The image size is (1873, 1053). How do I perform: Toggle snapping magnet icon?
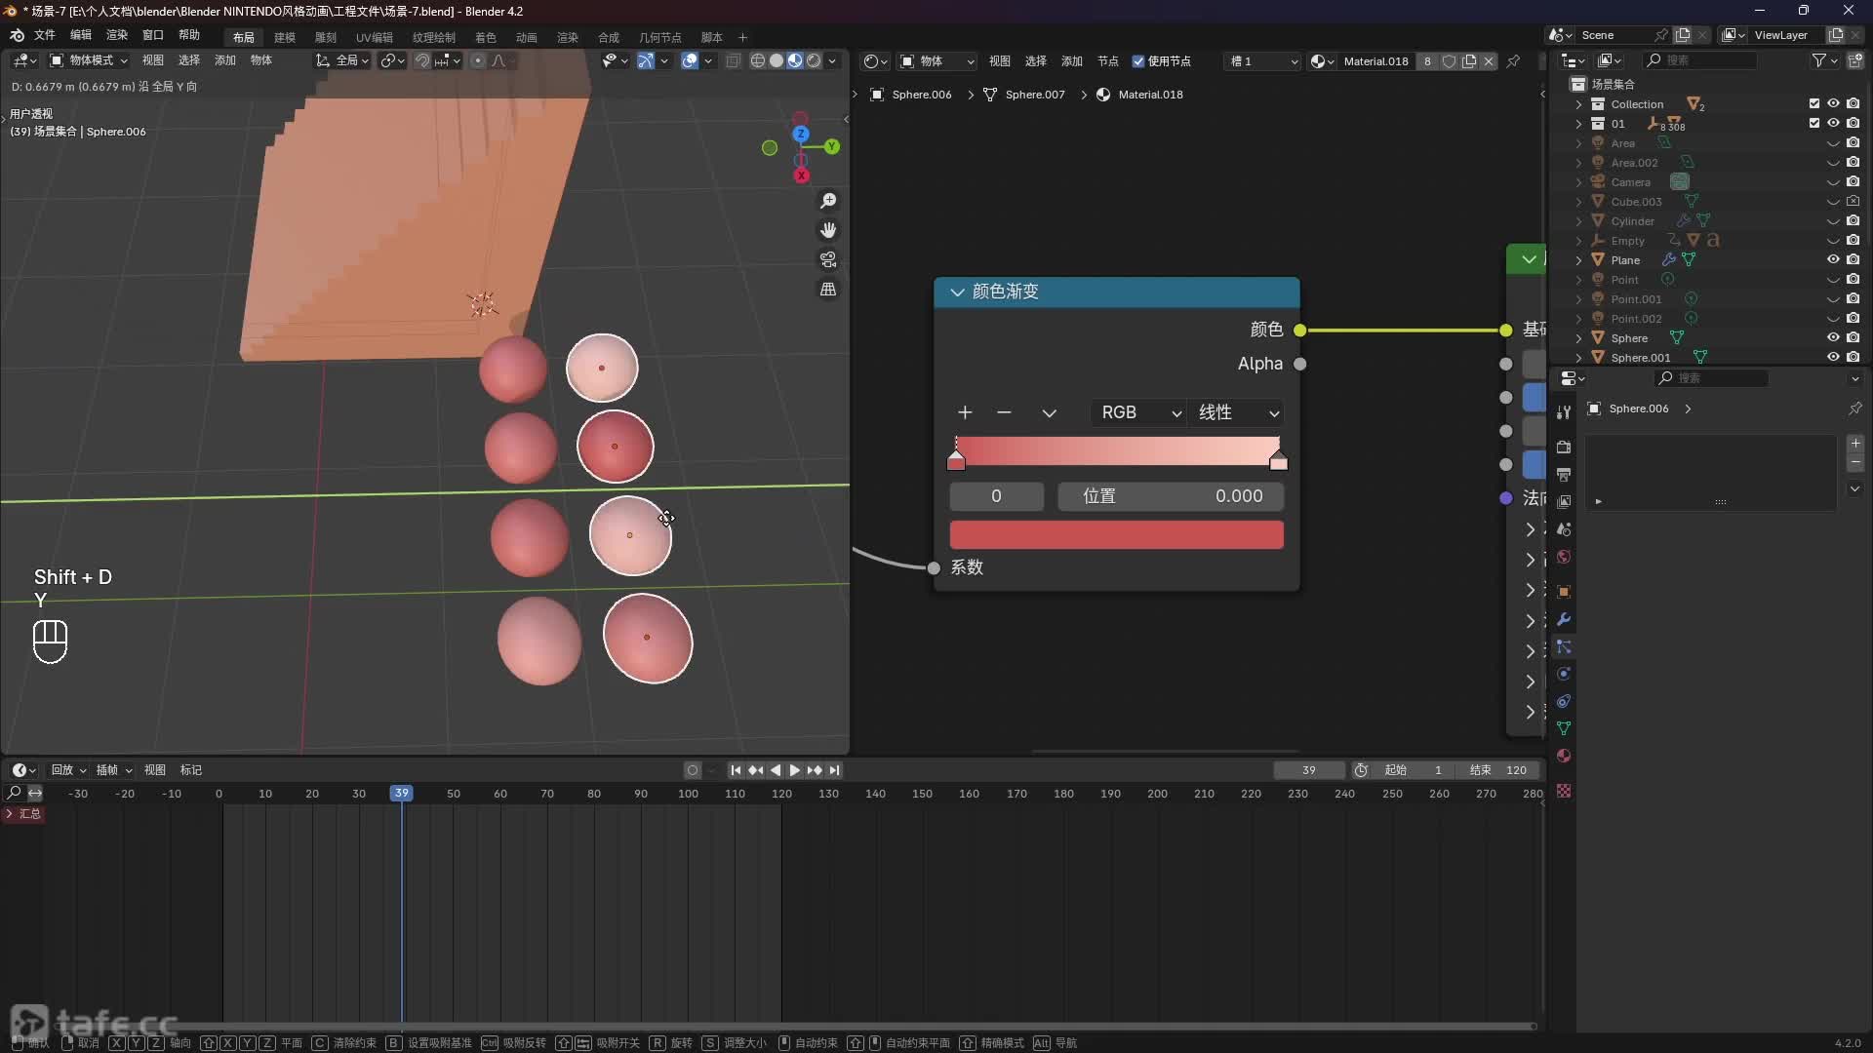(422, 60)
